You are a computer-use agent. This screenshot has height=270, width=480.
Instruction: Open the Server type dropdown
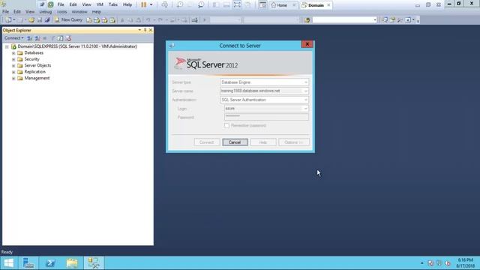click(x=305, y=82)
